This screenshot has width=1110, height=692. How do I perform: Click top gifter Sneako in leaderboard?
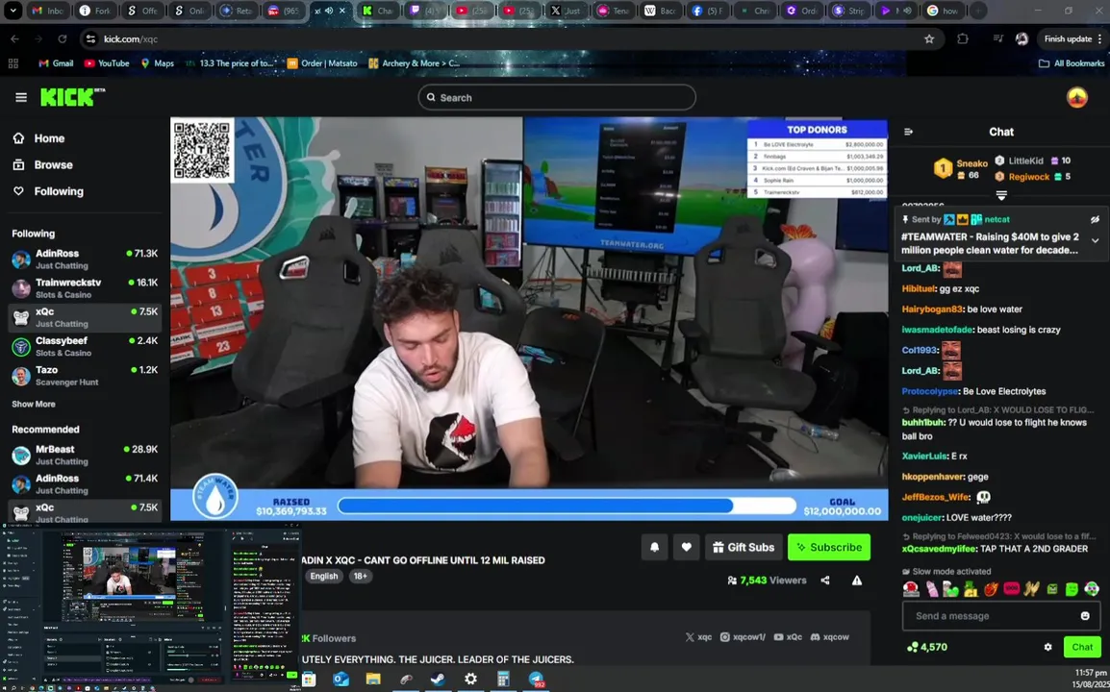pyautogui.click(x=971, y=163)
